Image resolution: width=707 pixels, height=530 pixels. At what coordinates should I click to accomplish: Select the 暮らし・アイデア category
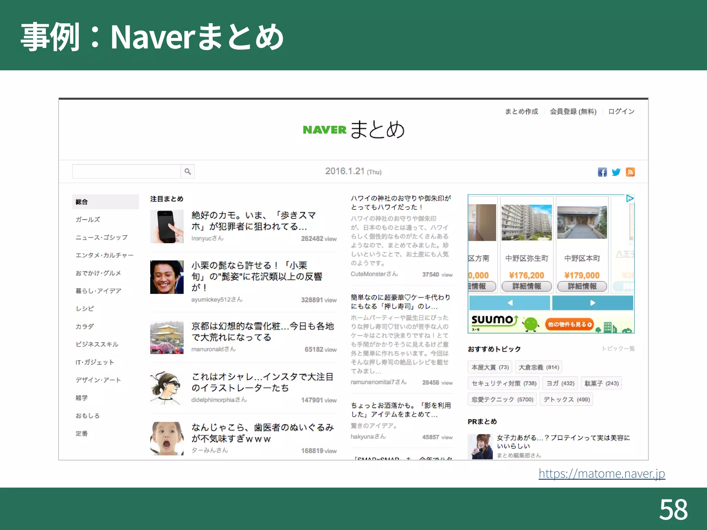point(98,291)
